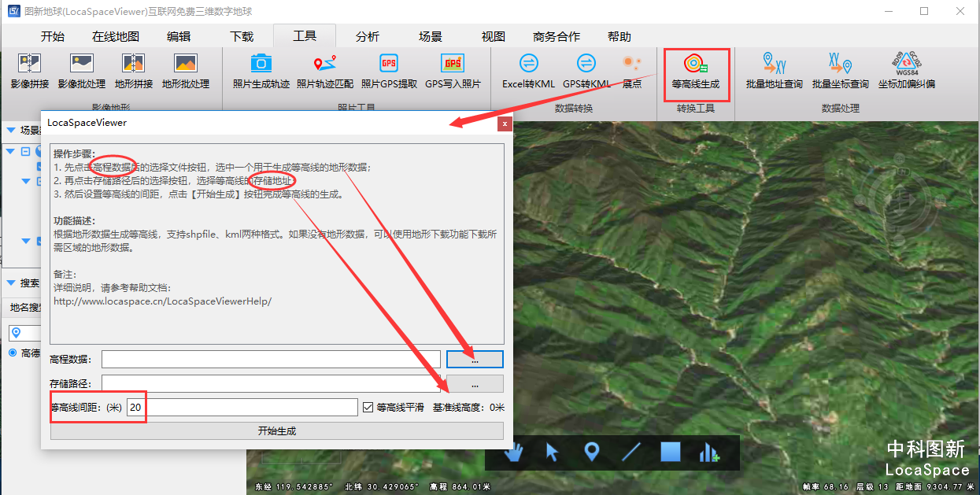
Task: Select the placemark pin tool on the map
Action: click(x=592, y=453)
